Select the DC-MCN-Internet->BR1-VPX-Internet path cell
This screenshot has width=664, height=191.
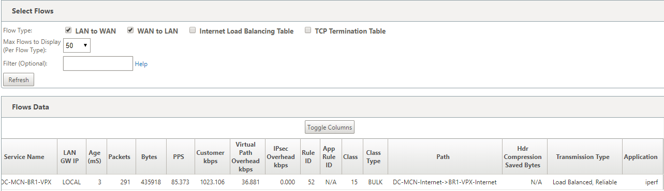[445, 182]
